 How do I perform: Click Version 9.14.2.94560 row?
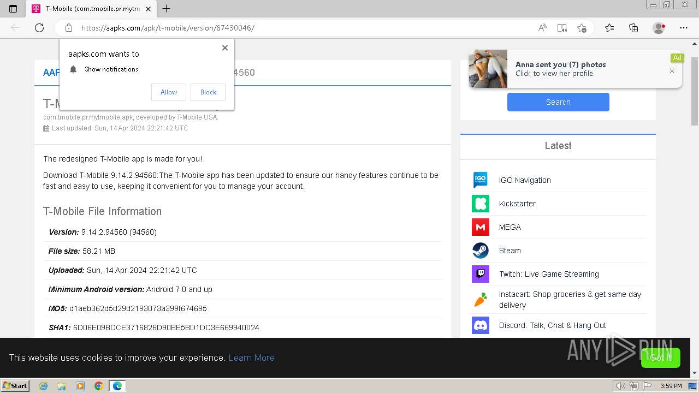point(243,232)
